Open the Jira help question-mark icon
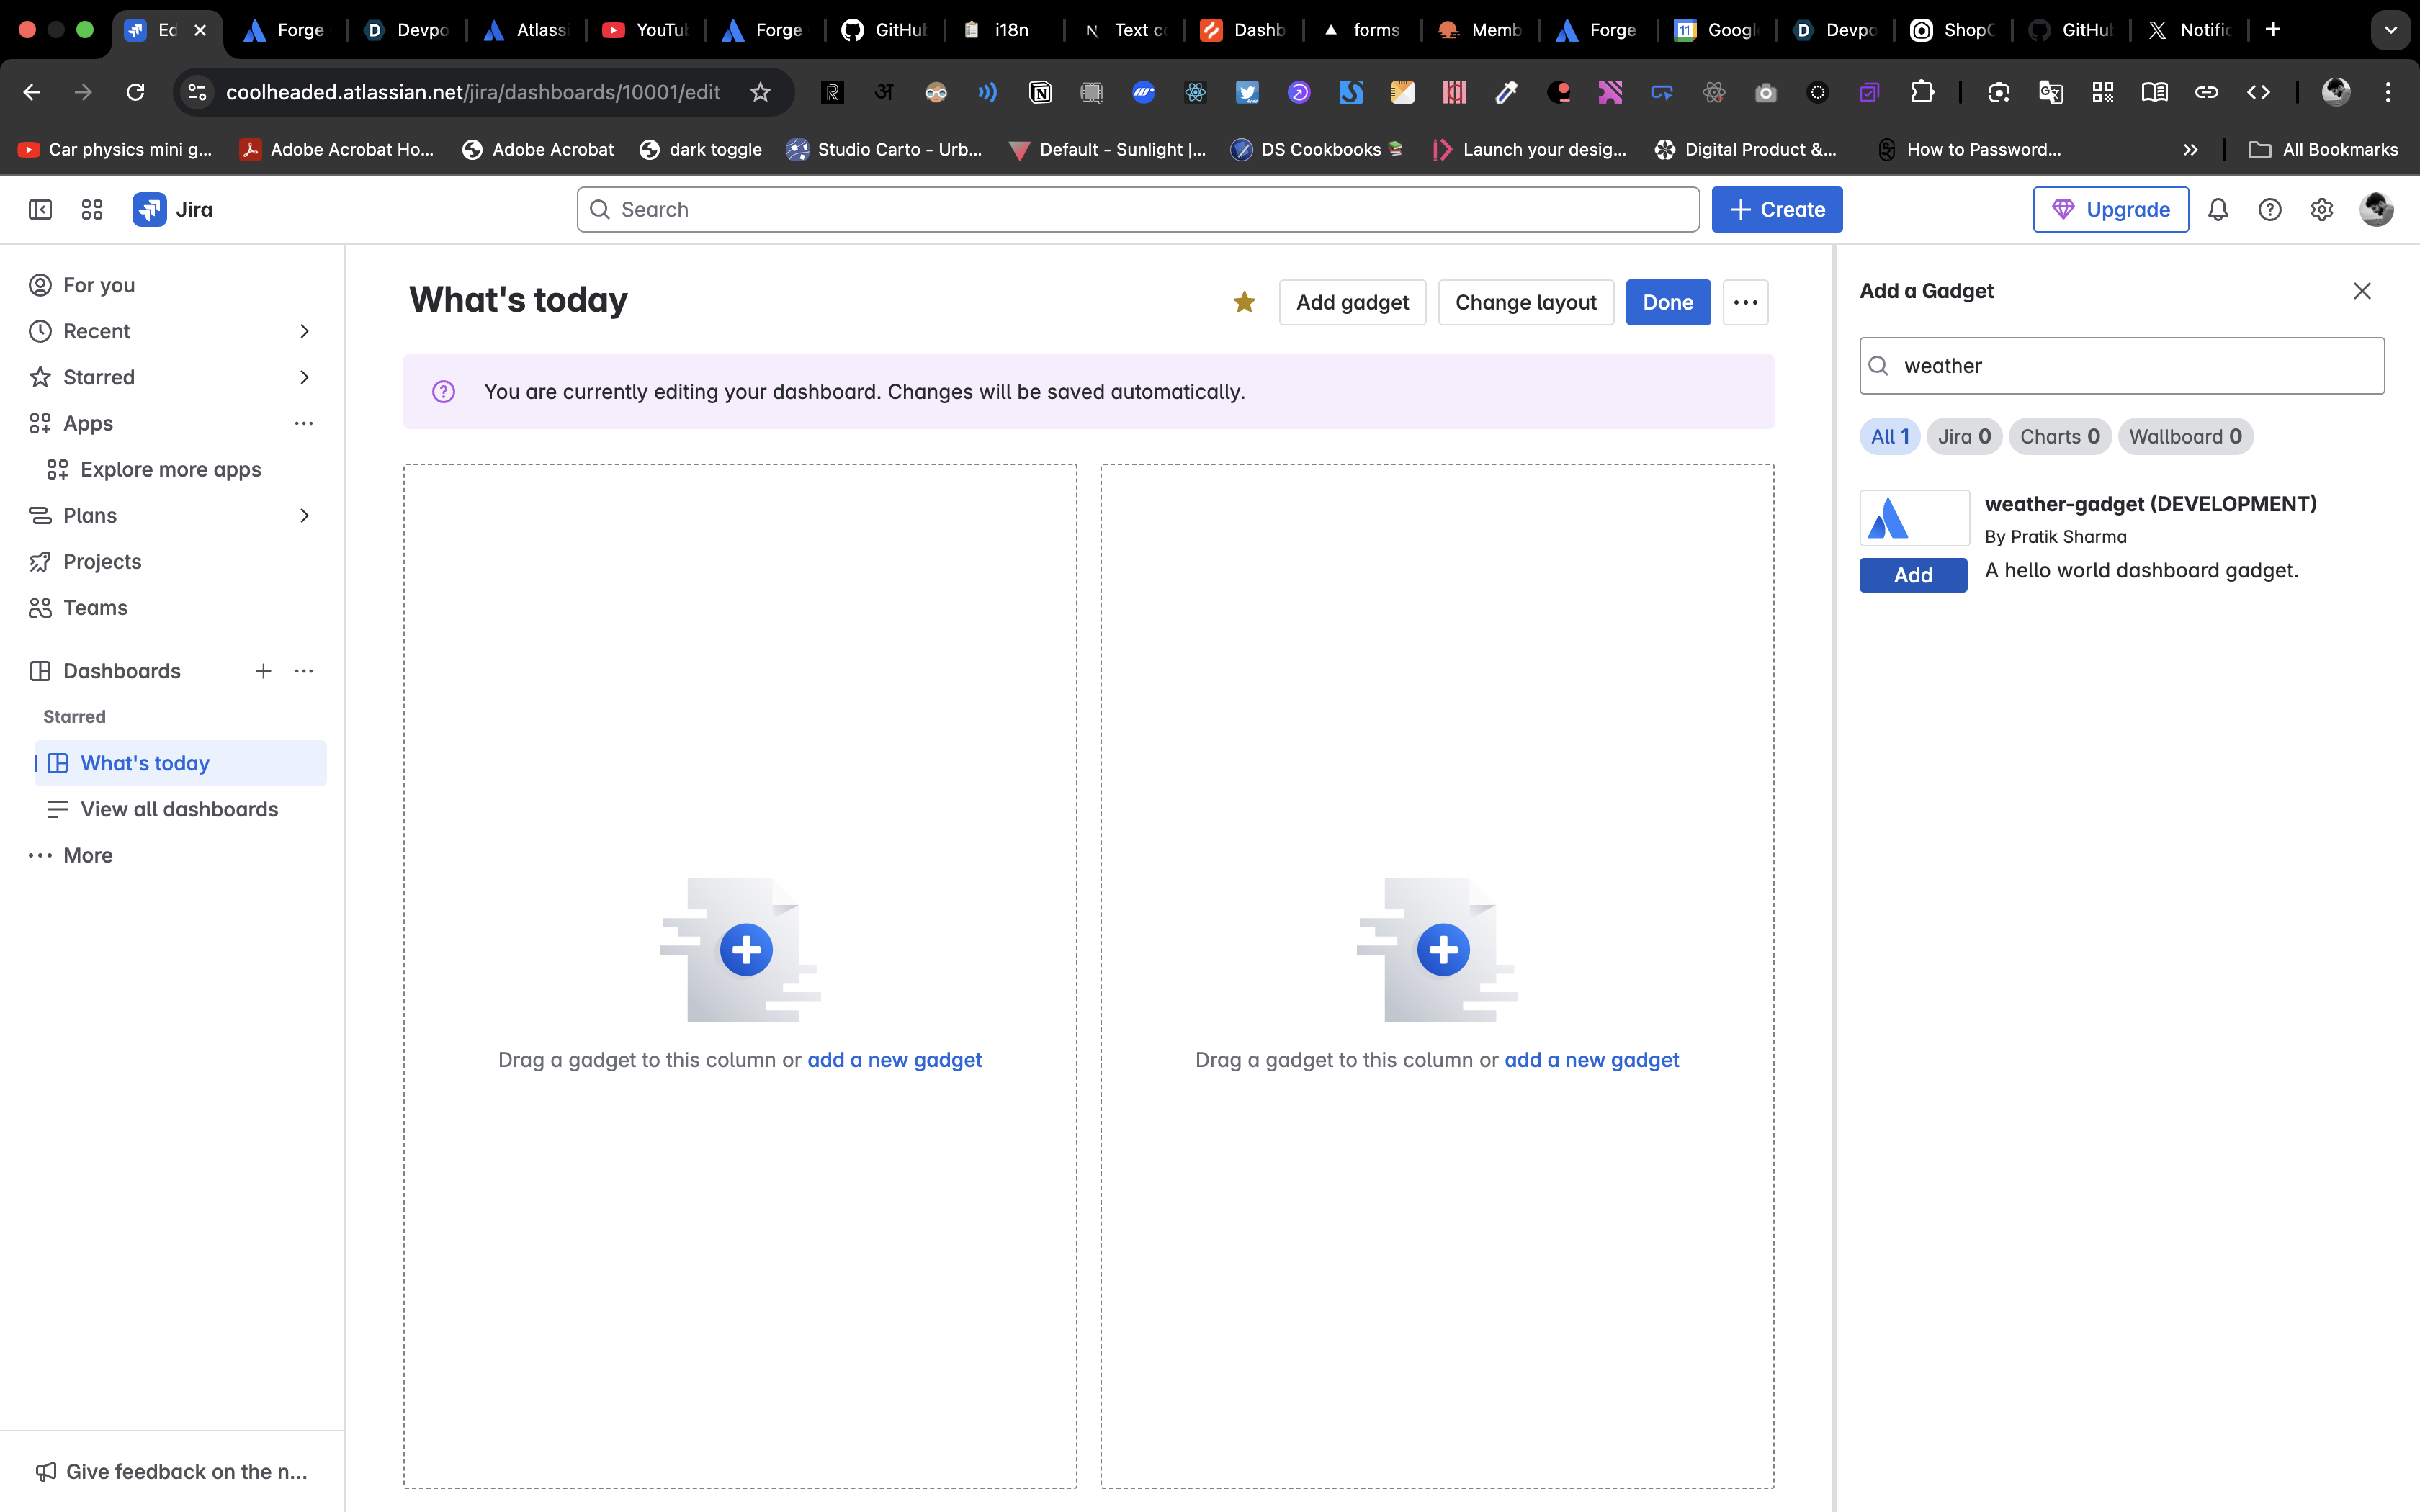This screenshot has width=2420, height=1512. [2270, 210]
